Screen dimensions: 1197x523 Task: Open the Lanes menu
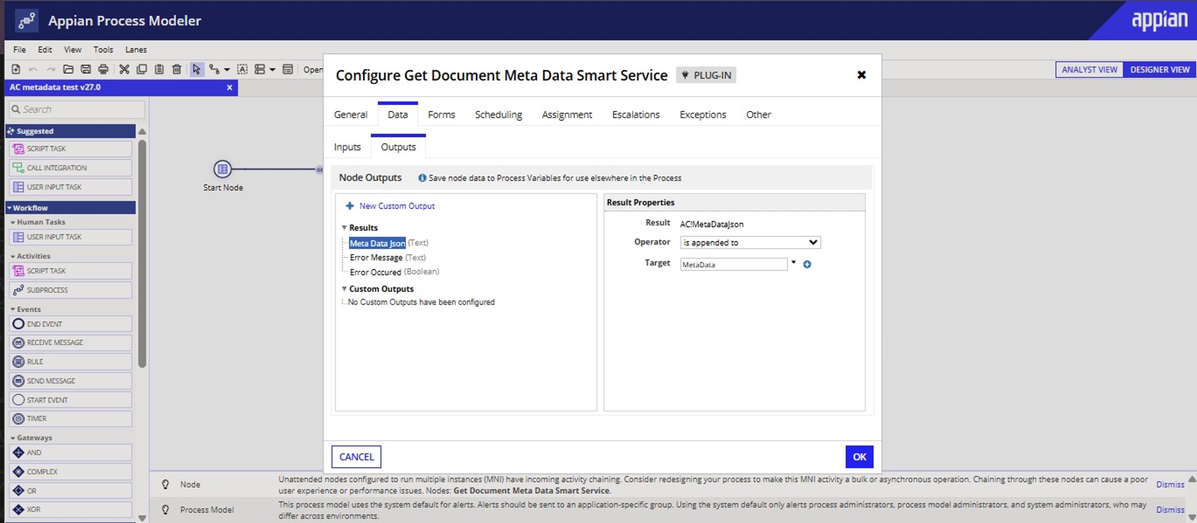[136, 49]
